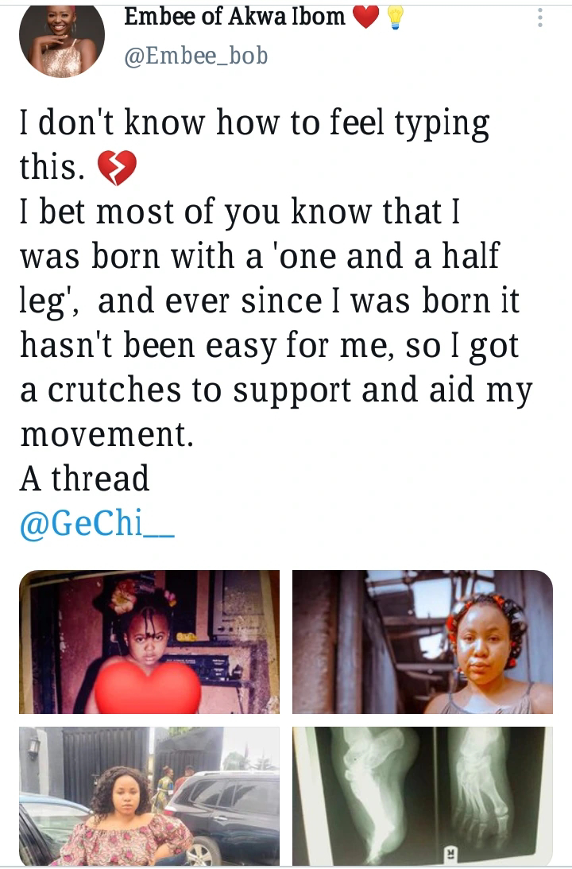The width and height of the screenshot is (572, 869).
Task: Open the Embee of Akwa Ibom display name
Action: pyautogui.click(x=234, y=17)
